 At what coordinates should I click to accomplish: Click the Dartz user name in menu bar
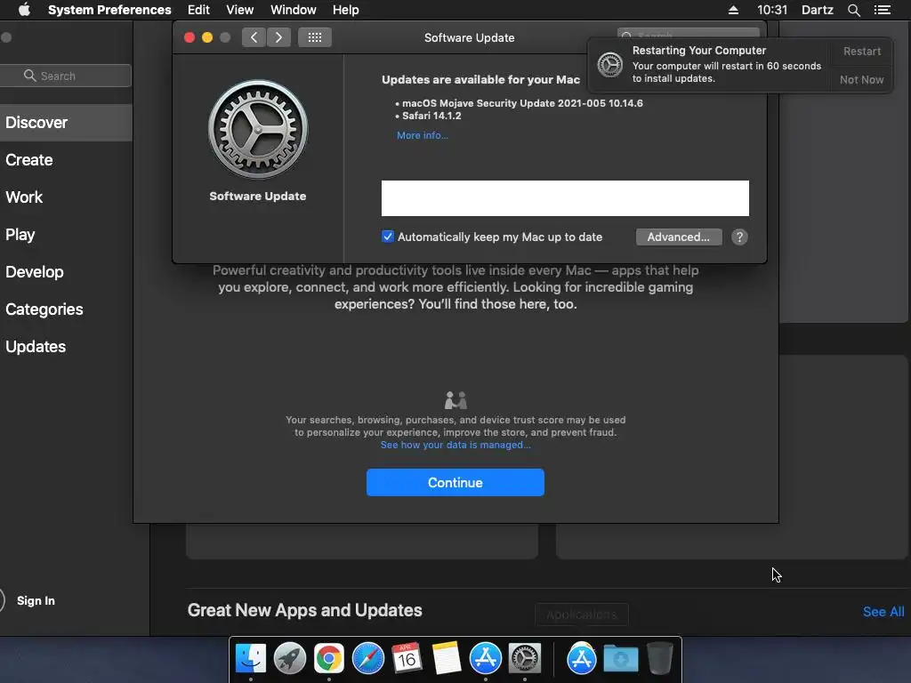(818, 10)
